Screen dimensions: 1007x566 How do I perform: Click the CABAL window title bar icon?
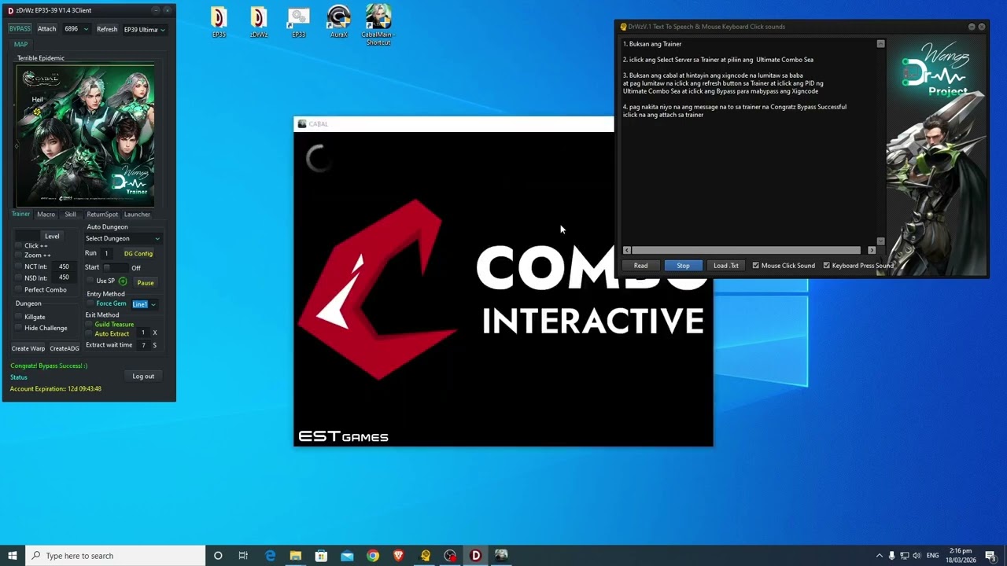point(302,124)
